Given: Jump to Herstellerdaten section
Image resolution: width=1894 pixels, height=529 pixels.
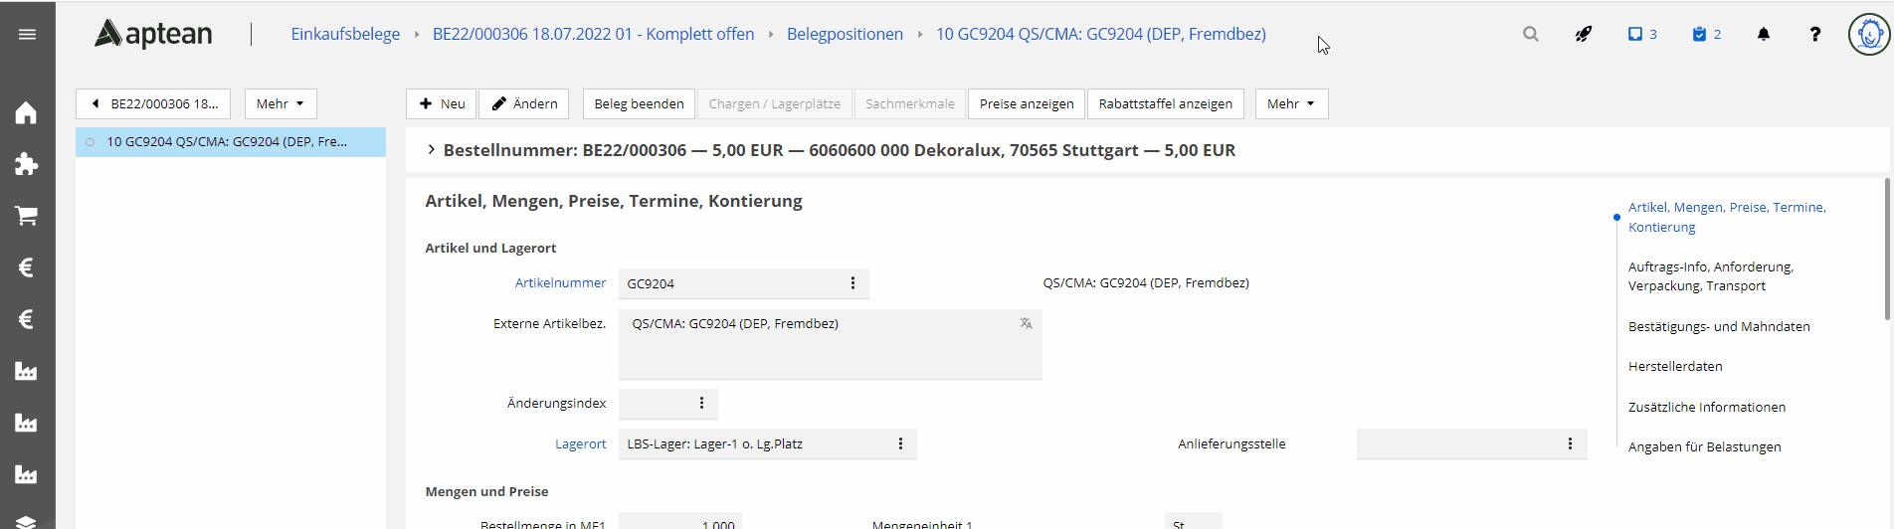Looking at the screenshot, I should pos(1674,367).
